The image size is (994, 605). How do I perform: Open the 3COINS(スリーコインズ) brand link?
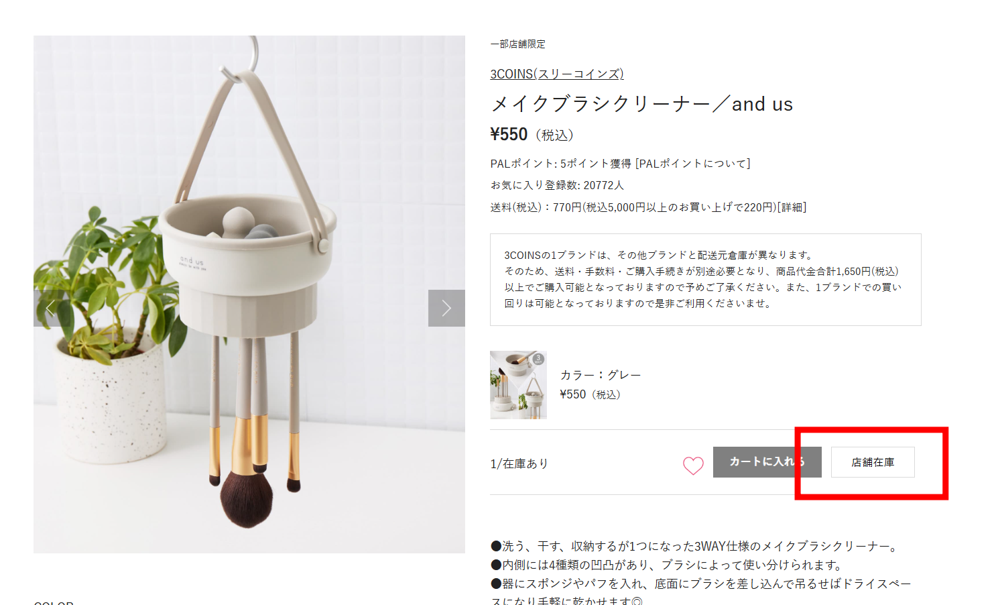coord(557,74)
